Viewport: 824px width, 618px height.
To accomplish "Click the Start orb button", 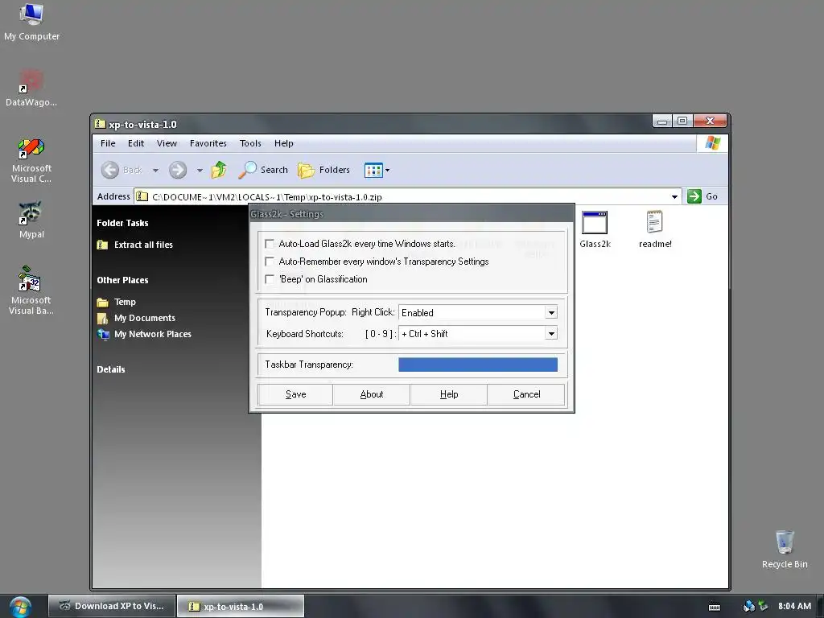I will point(20,607).
